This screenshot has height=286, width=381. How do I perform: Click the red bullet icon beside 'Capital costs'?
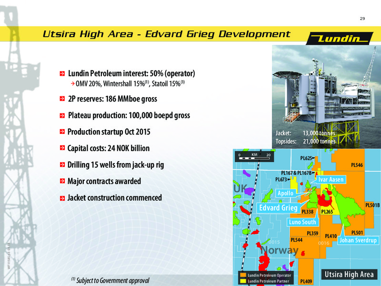coord(62,148)
